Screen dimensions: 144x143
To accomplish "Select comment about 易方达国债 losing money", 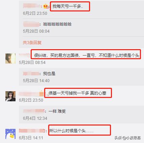I will (87, 55).
